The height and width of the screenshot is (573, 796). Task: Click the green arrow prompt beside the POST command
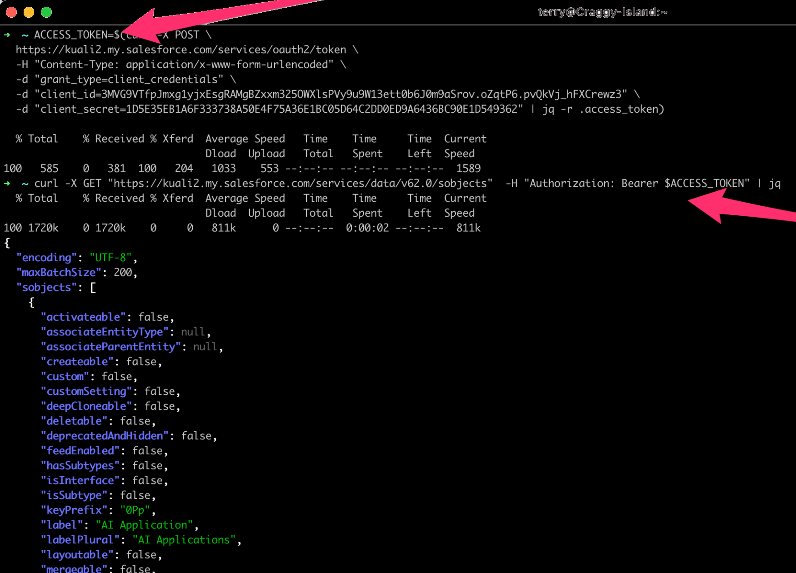(6, 34)
